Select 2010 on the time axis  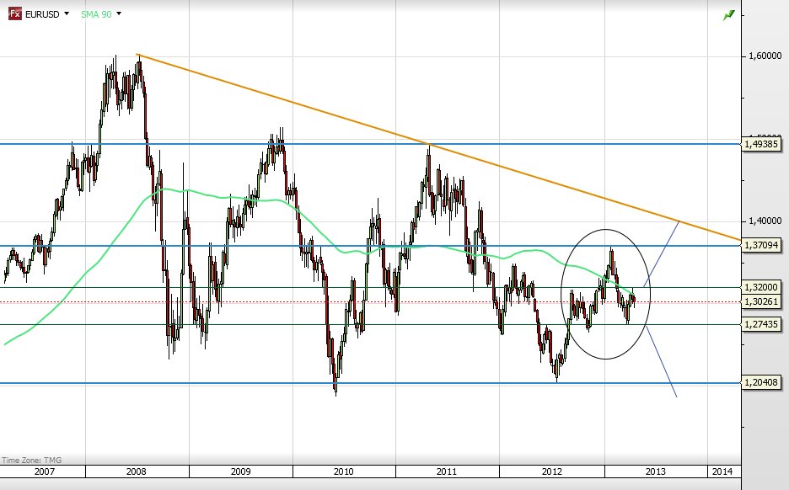pyautogui.click(x=344, y=471)
